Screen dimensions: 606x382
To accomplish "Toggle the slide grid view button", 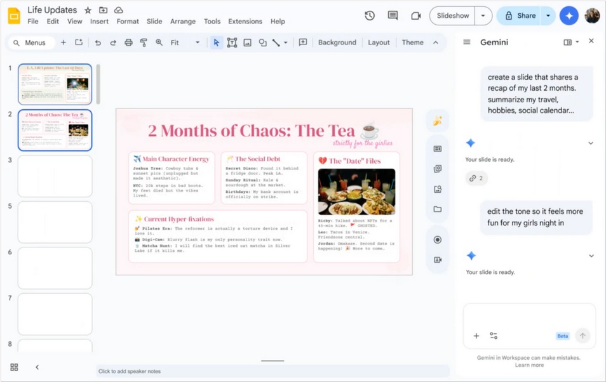I will pyautogui.click(x=14, y=367).
